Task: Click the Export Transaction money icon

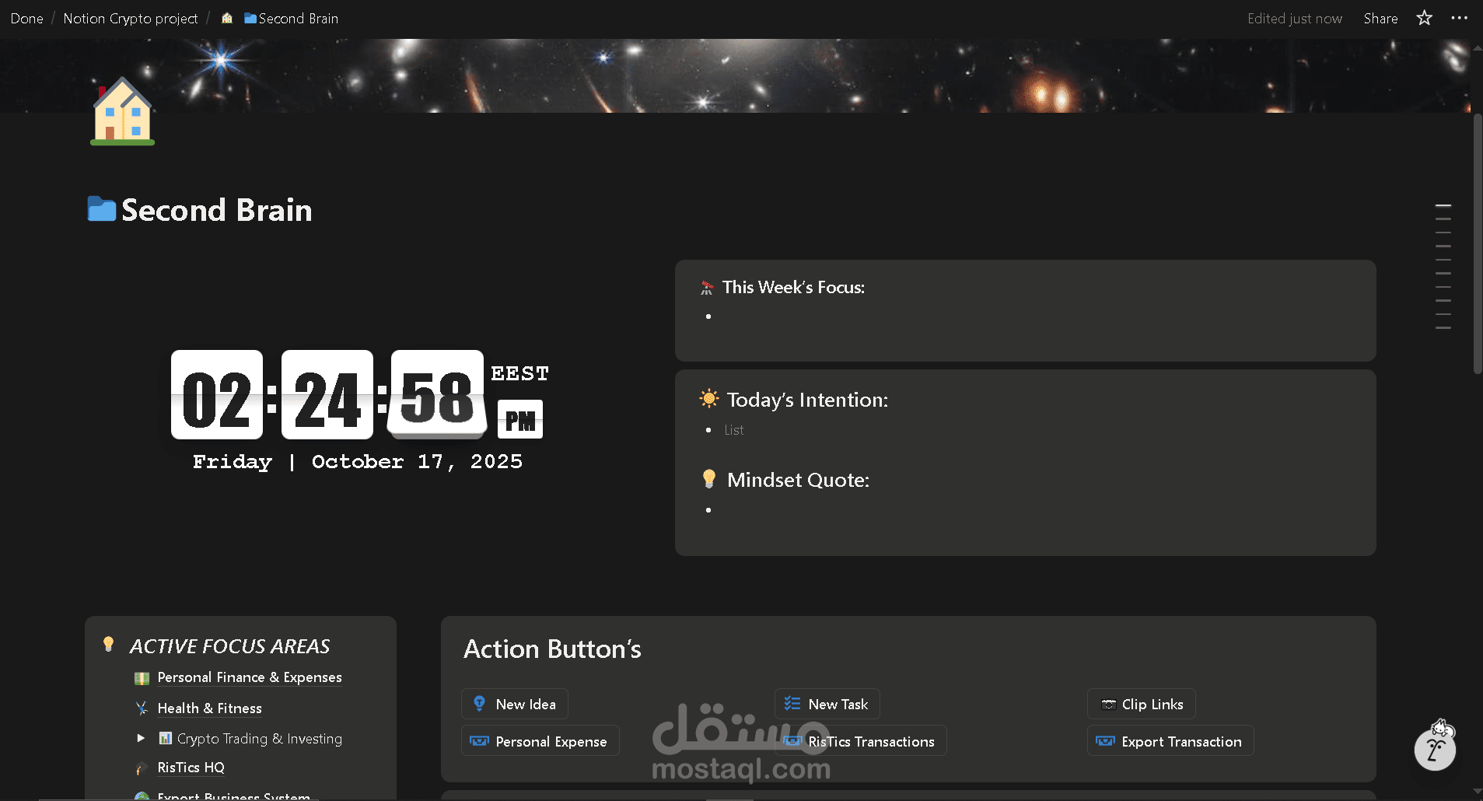Action: coord(1105,741)
